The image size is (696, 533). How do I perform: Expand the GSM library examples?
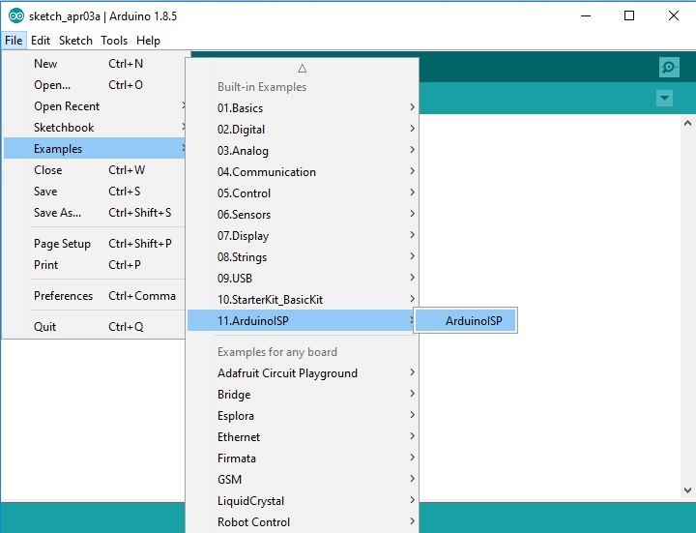tap(303, 480)
